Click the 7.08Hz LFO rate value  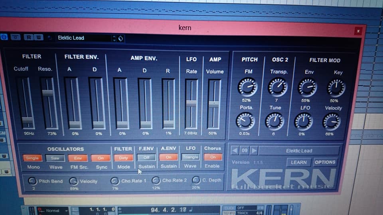(x=191, y=133)
